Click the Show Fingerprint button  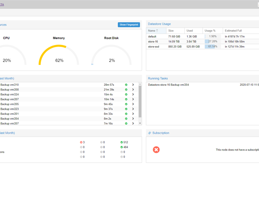pyautogui.click(x=129, y=25)
